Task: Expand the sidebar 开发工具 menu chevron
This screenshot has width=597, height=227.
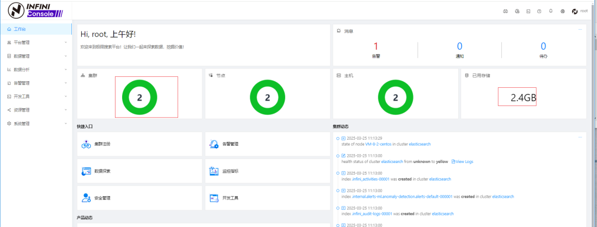Action: coord(66,97)
